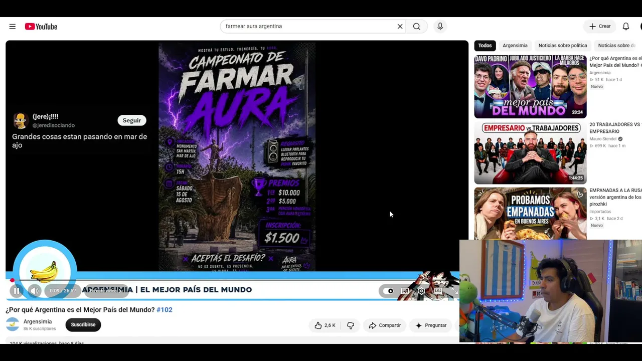The image size is (642, 361).
Task: Mute the video volume
Action: (x=35, y=291)
